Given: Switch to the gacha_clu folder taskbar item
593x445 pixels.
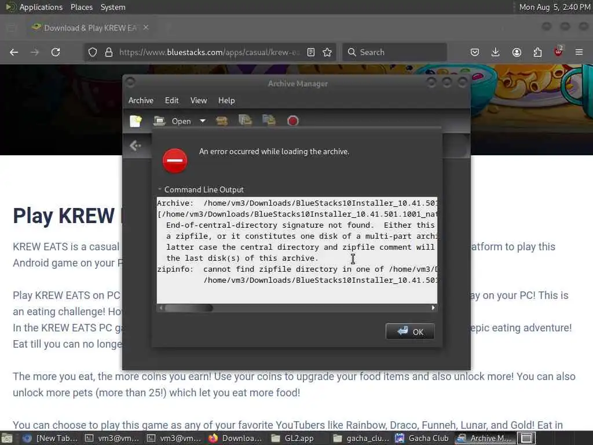Looking at the screenshot, I should [360, 438].
